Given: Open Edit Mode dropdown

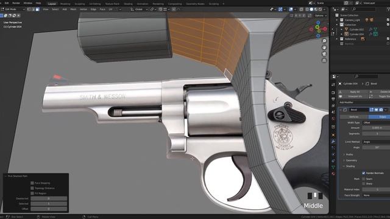Looking at the screenshot, I should [13, 9].
